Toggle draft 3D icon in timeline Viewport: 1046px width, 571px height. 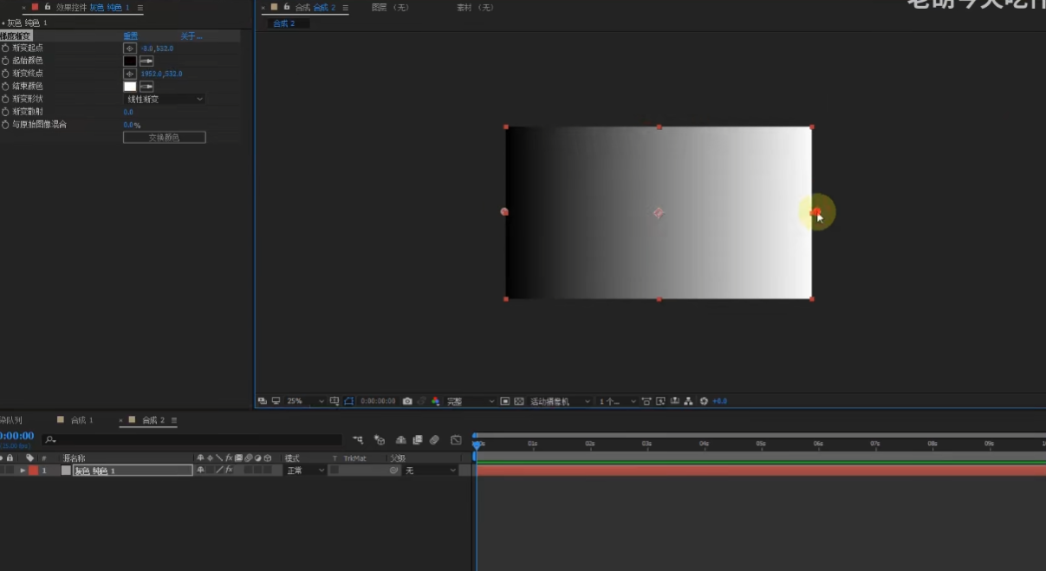pyautogui.click(x=379, y=440)
